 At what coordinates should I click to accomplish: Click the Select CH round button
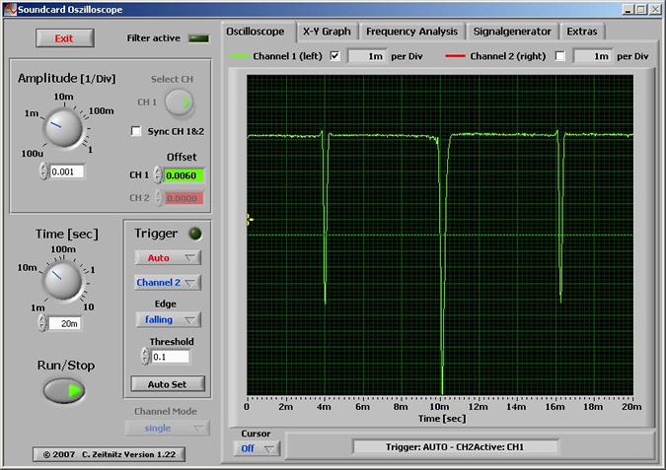click(x=180, y=101)
